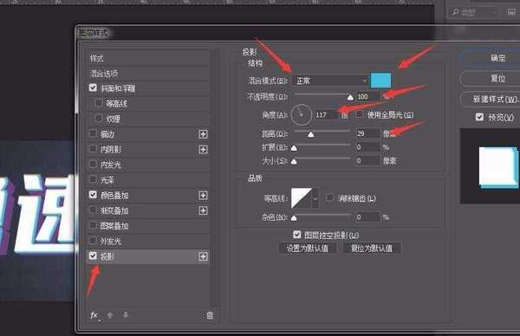Click 设置为默认值 (Make Default) button
The width and height of the screenshot is (520, 336).
[x=307, y=249]
